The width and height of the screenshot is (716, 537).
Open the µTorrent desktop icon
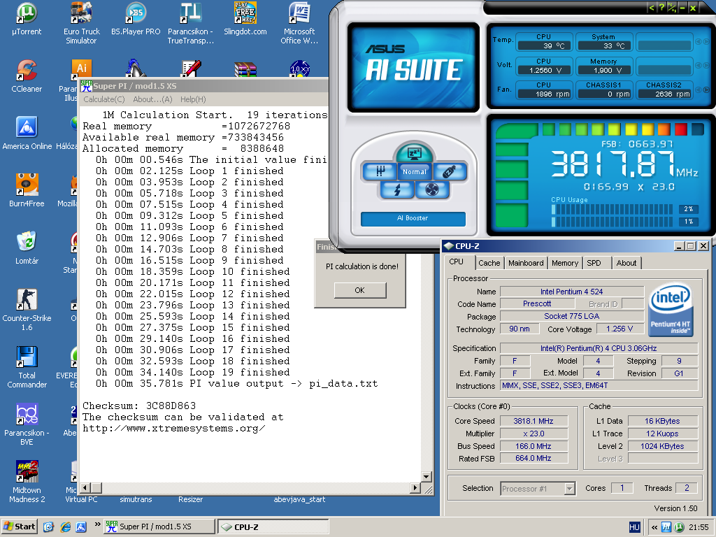click(27, 19)
